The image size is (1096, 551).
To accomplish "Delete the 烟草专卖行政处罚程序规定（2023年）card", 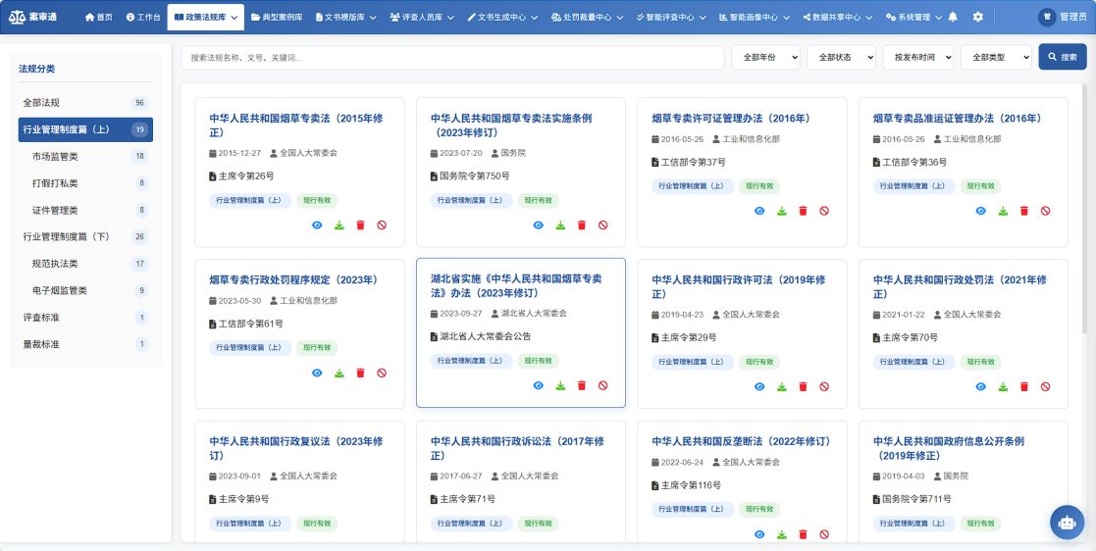I will 360,374.
